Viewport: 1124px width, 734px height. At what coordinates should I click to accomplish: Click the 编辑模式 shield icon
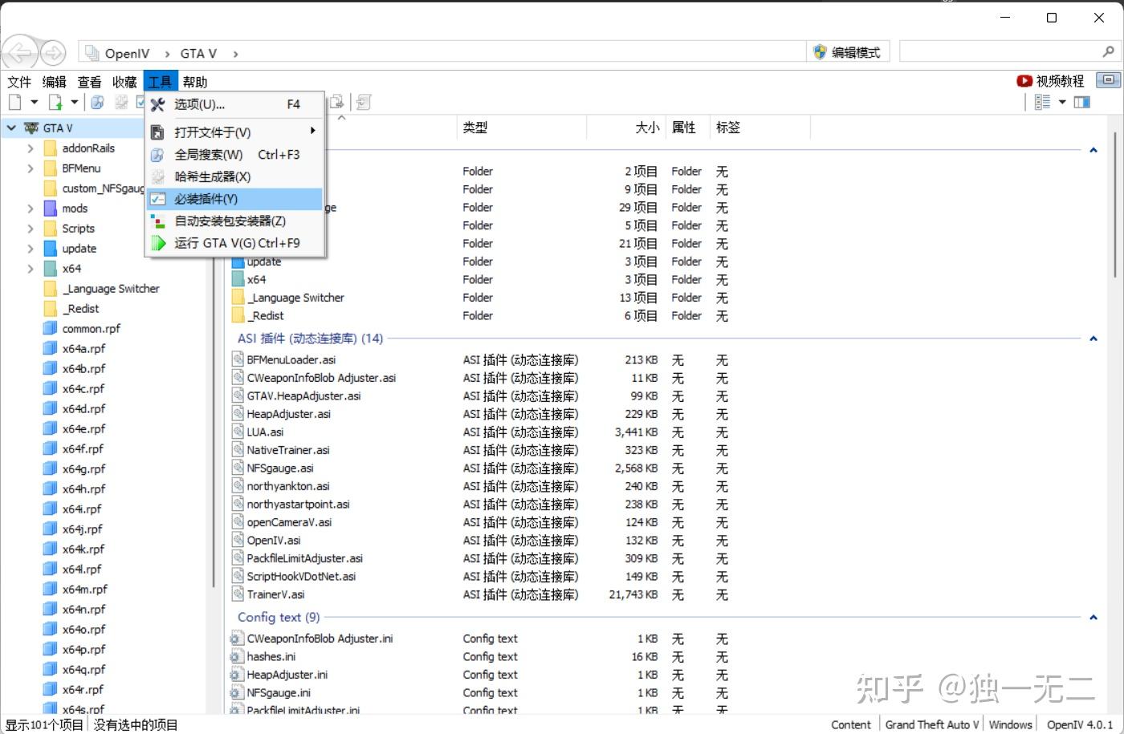(x=820, y=51)
